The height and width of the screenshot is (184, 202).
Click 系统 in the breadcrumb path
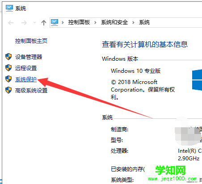tap(144, 22)
